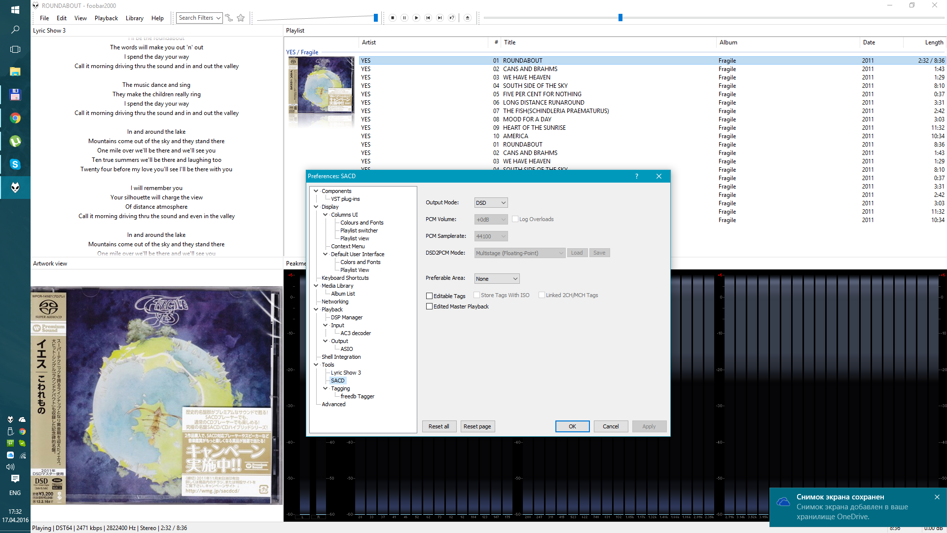Open the View menu

tap(80, 18)
